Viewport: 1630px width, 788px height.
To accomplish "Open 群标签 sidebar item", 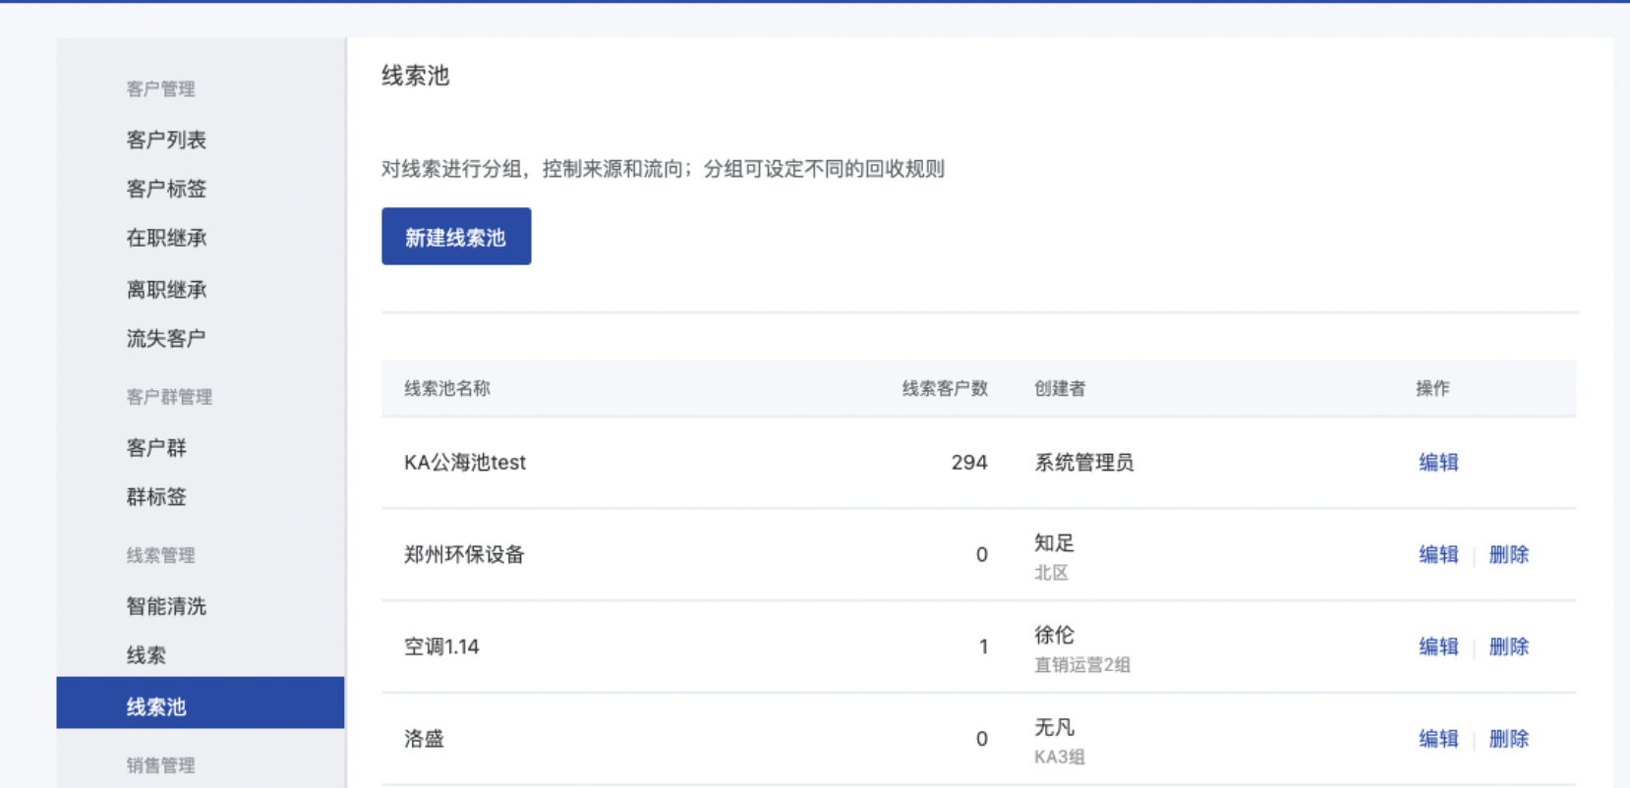I will pos(156,497).
